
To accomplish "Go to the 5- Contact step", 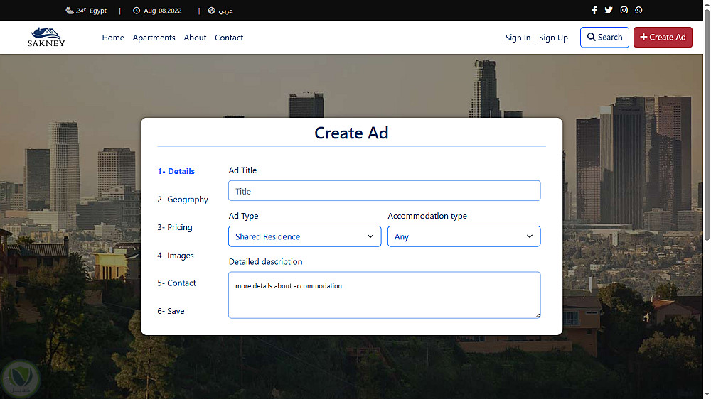I will coord(176,283).
